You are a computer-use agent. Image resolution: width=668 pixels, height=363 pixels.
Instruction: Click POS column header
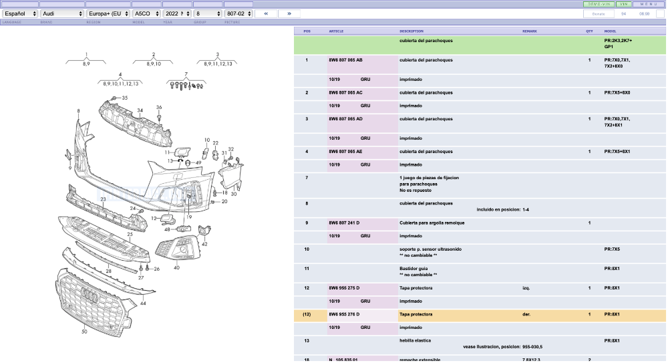coord(307,31)
